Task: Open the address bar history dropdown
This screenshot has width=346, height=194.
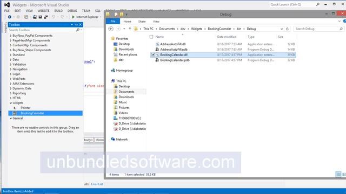Action: (282, 29)
